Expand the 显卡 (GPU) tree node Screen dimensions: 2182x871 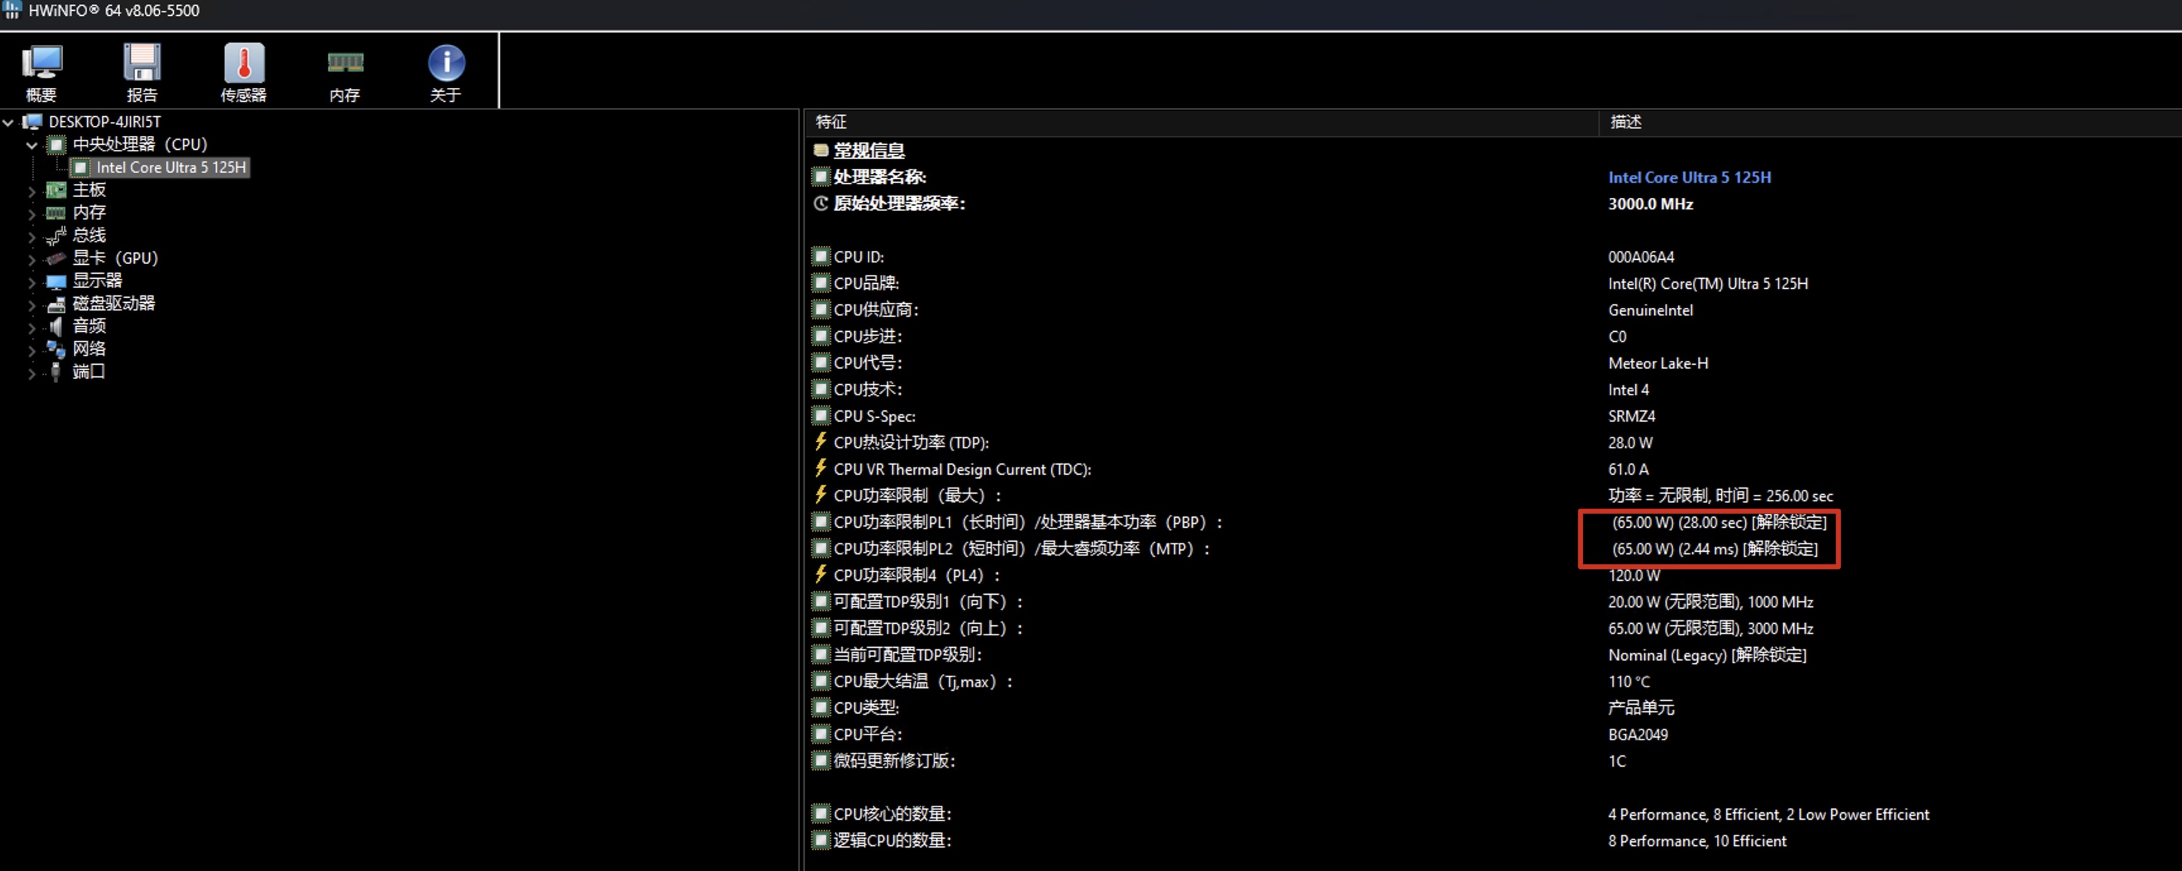tap(32, 260)
